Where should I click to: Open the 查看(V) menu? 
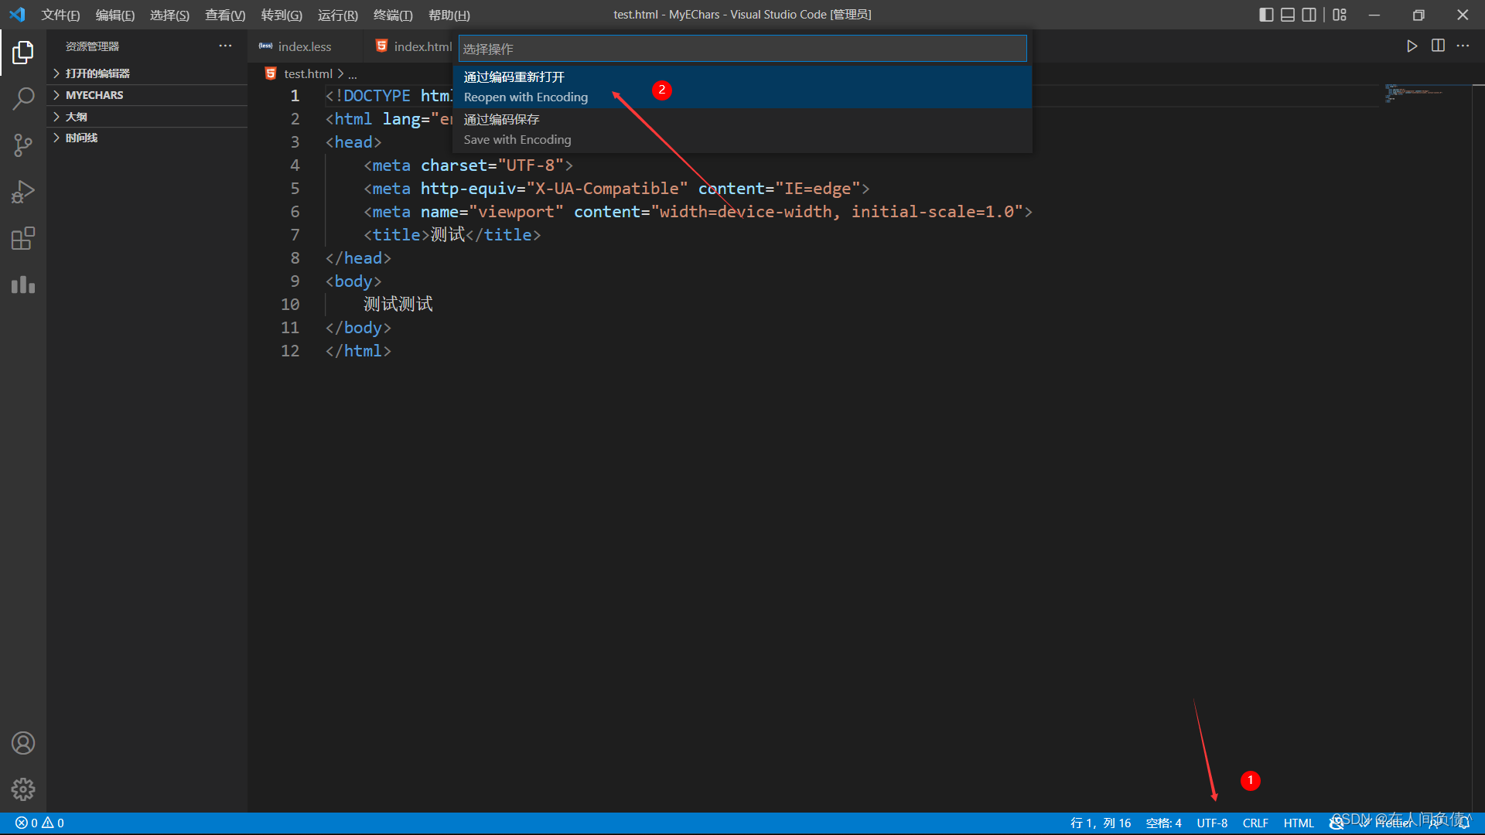[x=225, y=15]
